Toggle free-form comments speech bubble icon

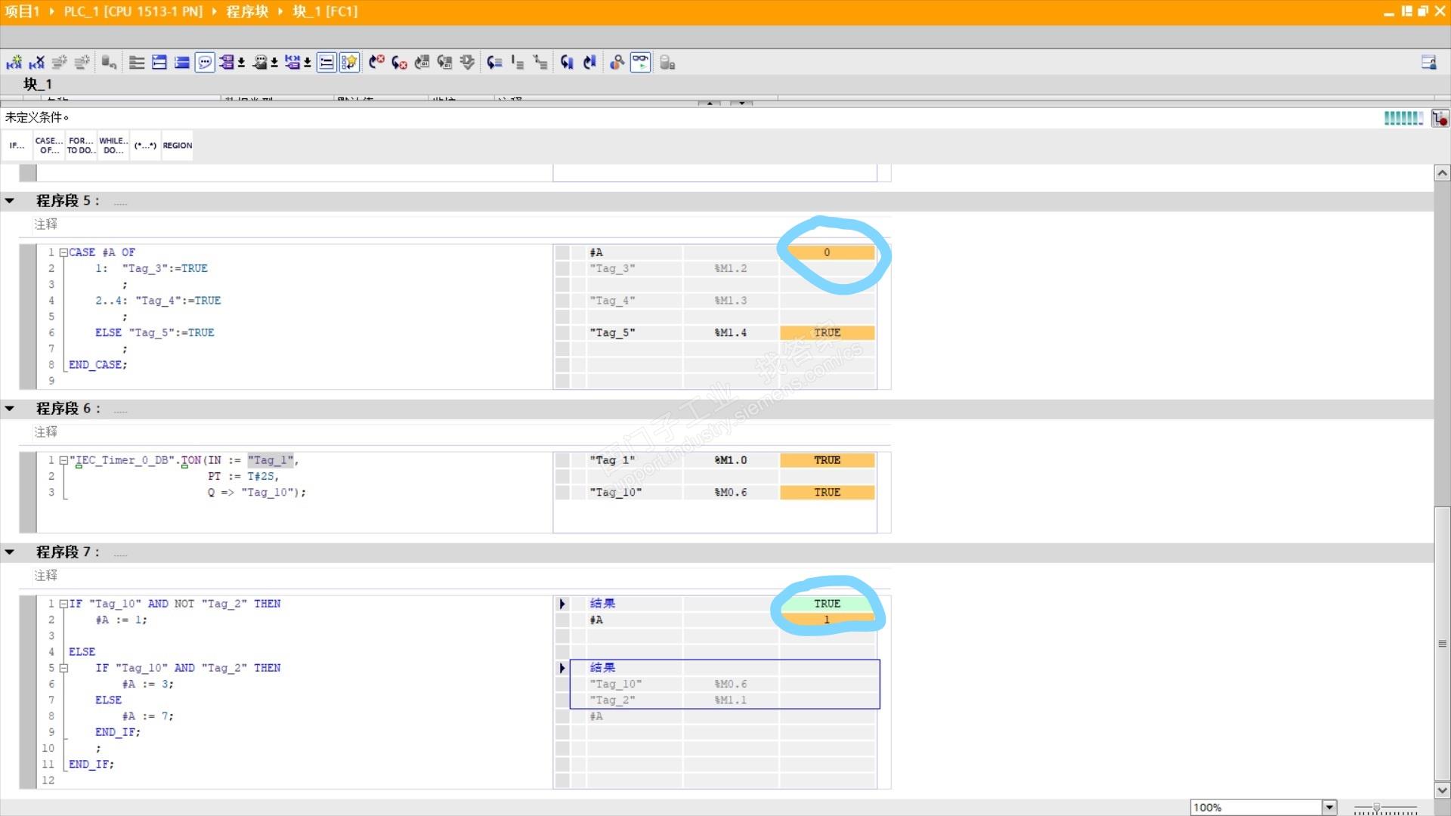(x=205, y=63)
